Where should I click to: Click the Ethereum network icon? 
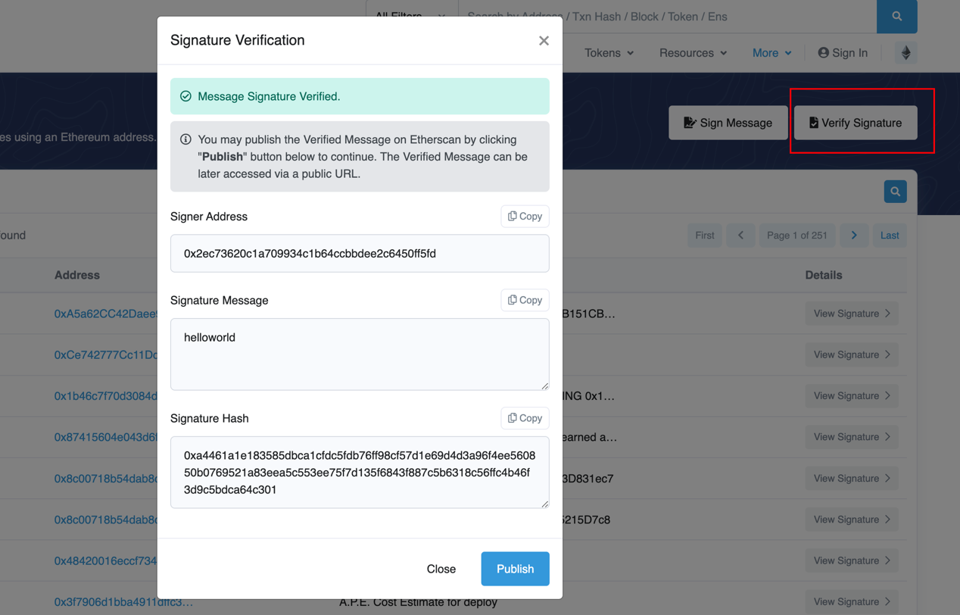905,53
